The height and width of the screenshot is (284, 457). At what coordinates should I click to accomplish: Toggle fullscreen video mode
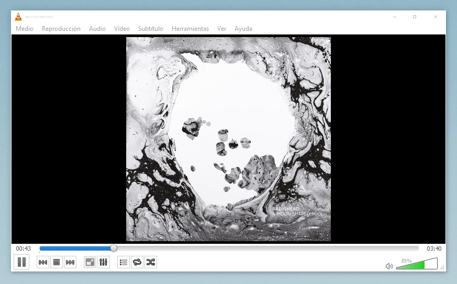(90, 262)
